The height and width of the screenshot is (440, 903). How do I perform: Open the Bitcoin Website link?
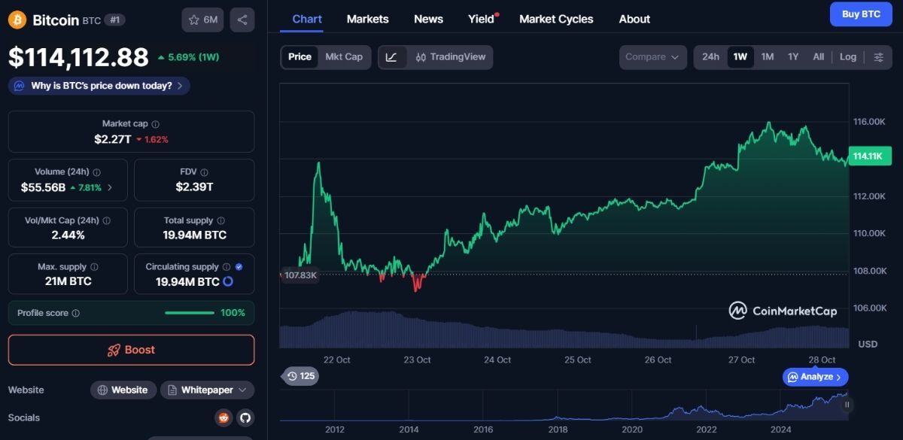click(x=123, y=390)
